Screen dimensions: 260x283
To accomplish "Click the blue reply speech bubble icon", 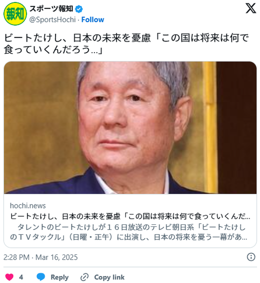I will (x=40, y=277).
